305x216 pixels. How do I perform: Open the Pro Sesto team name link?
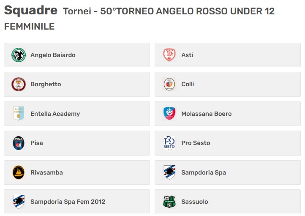[196, 143]
